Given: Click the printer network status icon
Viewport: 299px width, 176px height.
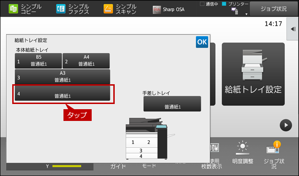Looking at the screenshot, I should pos(235,11).
